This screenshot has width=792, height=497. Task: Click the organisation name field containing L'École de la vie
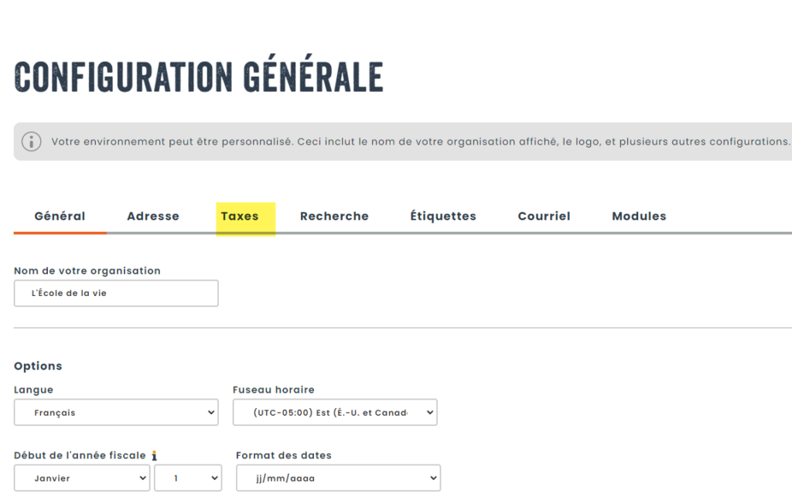coord(116,294)
